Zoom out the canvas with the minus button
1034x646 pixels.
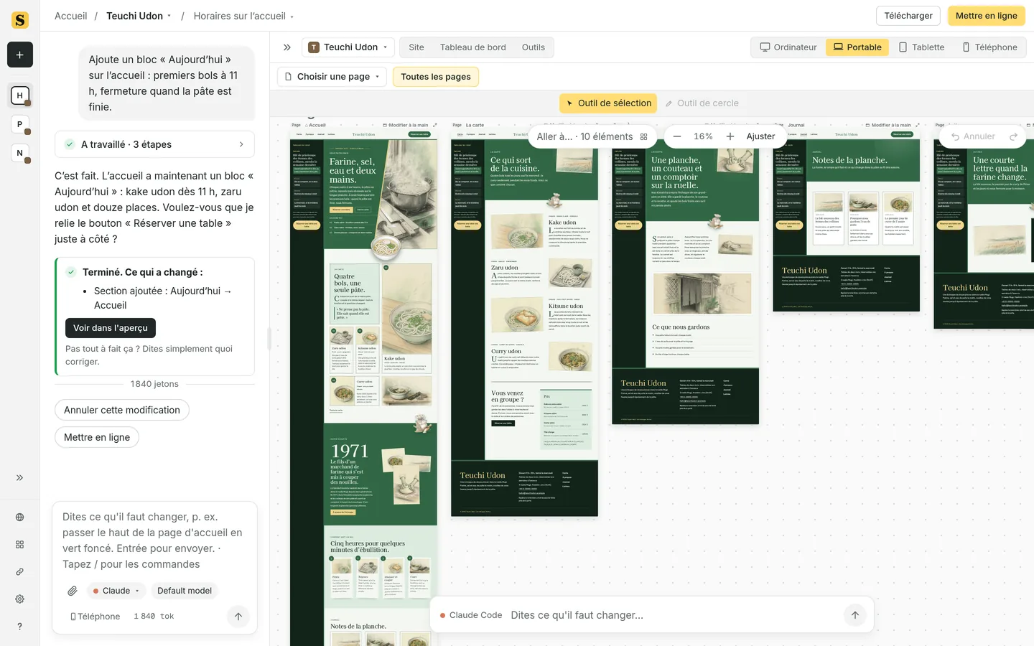coord(677,136)
